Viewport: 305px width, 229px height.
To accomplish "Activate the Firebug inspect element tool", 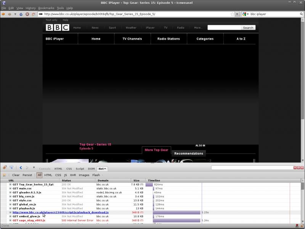I will pos(11,168).
